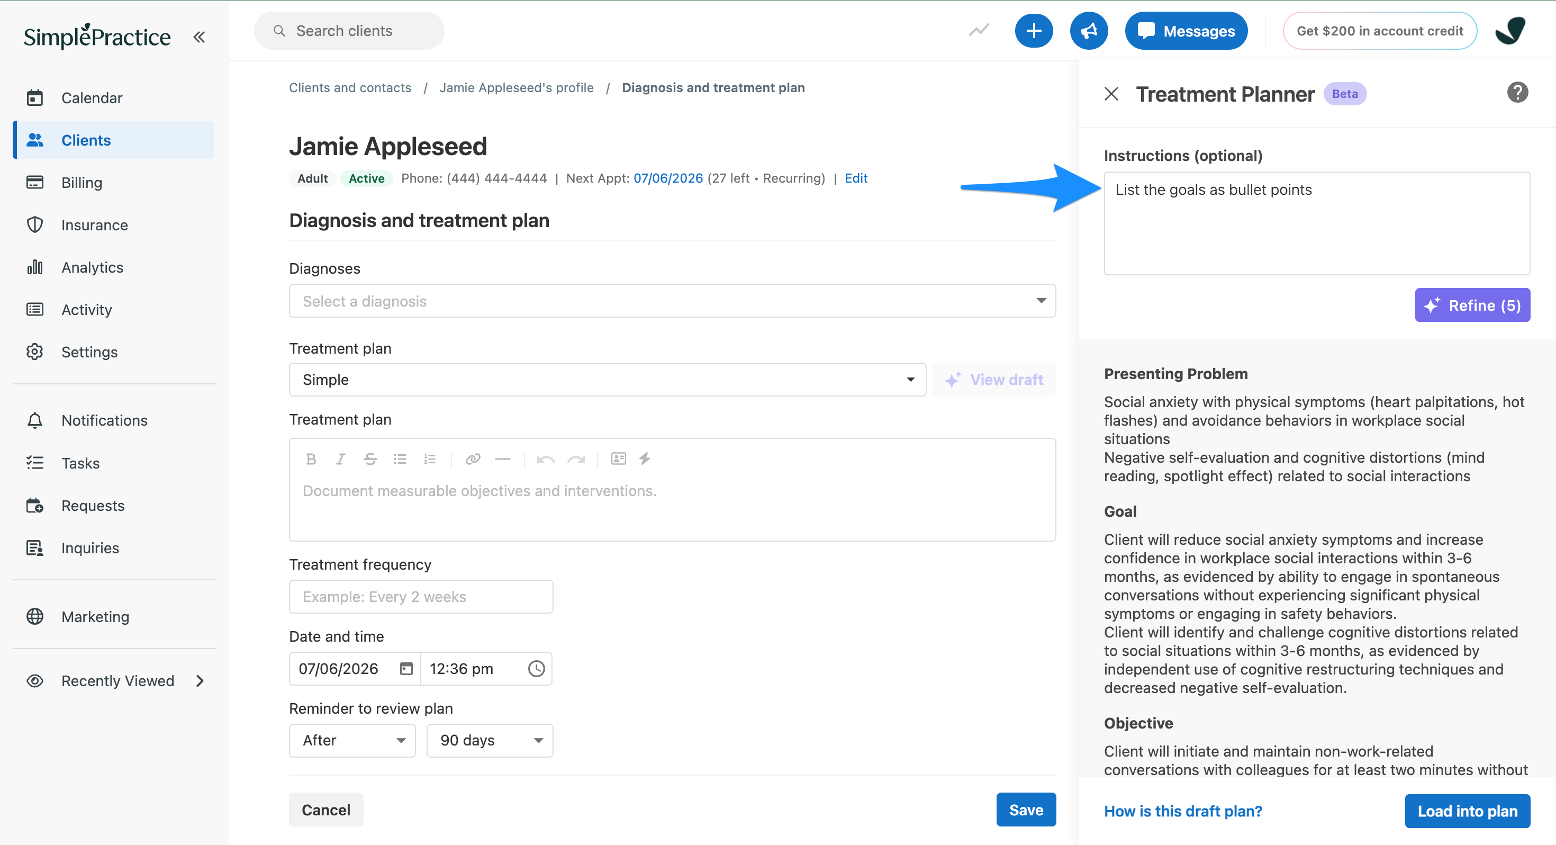1556x845 pixels.
Task: Open the 90 days dropdown
Action: pyautogui.click(x=490, y=740)
